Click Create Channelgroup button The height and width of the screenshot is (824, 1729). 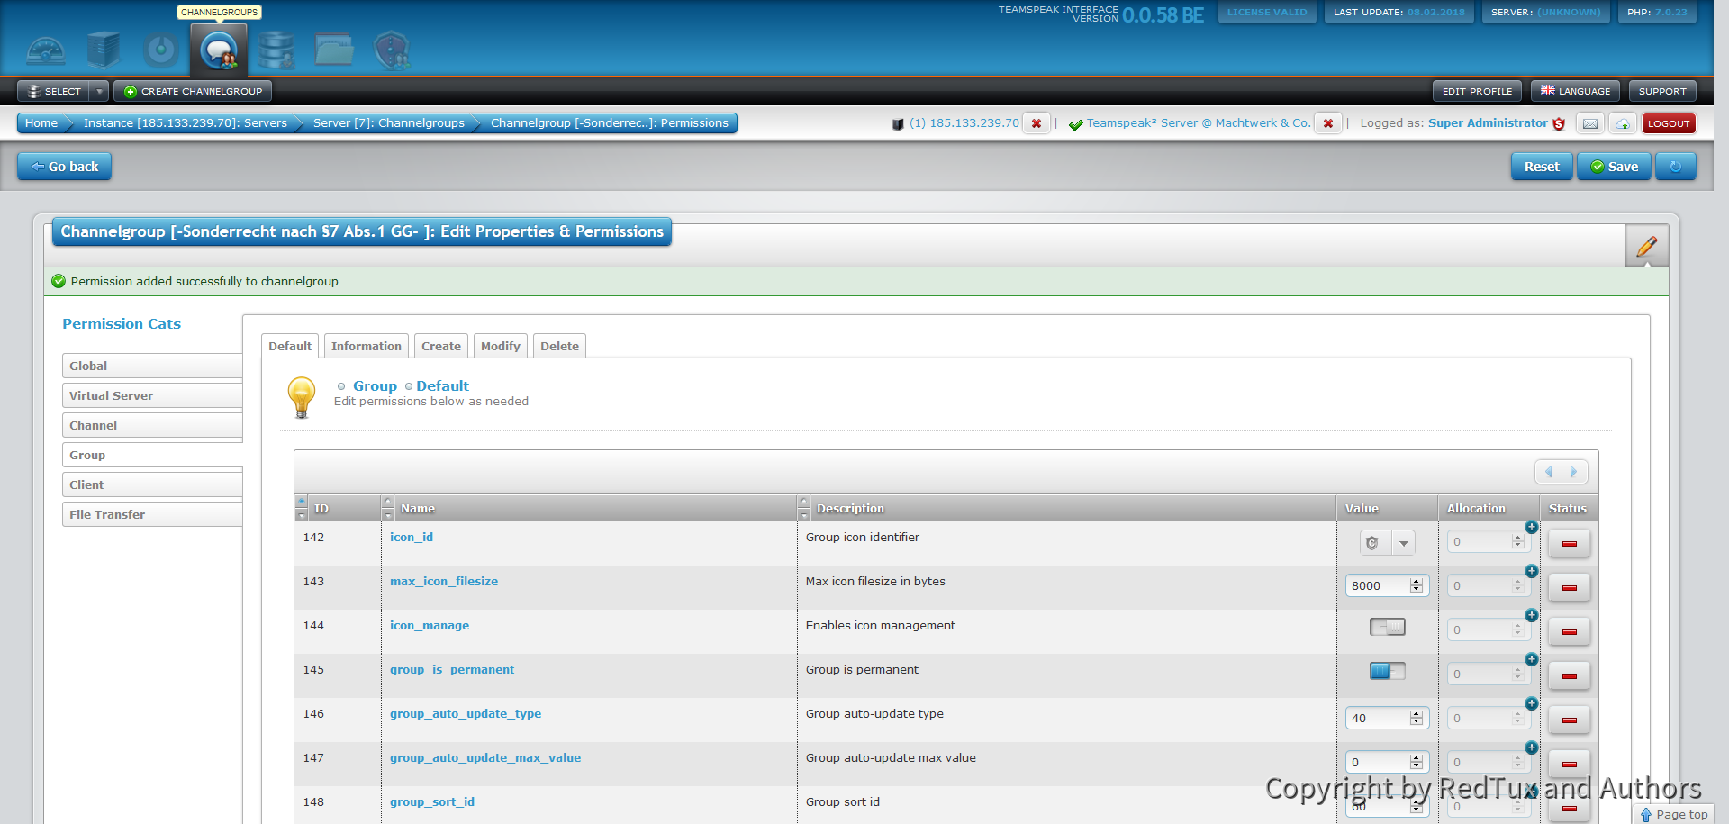point(193,91)
